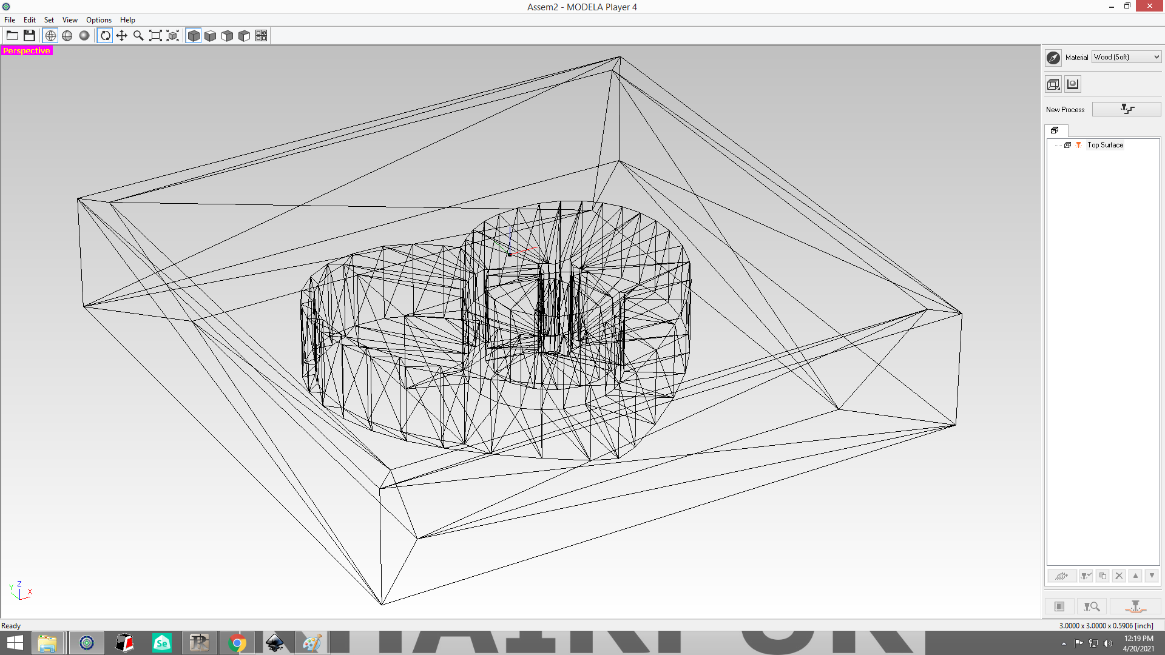
Task: Click the magenta Perspective view label
Action: (x=27, y=51)
